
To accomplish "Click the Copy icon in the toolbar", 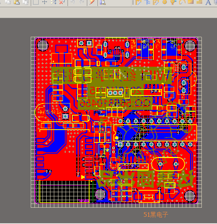I will click(8, 2).
